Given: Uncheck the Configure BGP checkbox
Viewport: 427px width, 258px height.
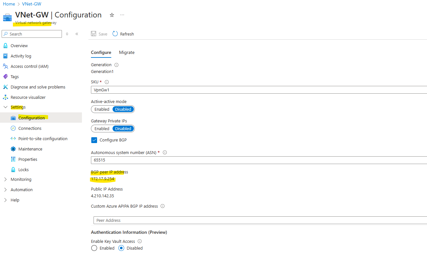Looking at the screenshot, I should [x=94, y=140].
